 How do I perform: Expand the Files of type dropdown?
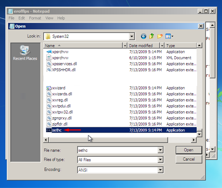[160, 160]
